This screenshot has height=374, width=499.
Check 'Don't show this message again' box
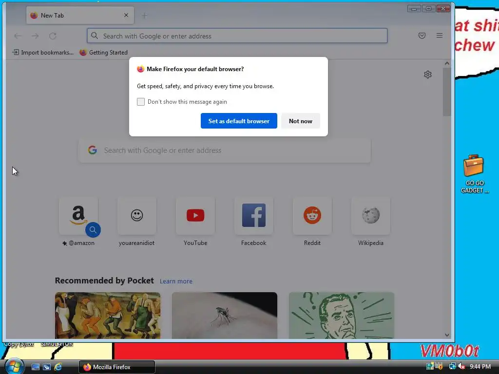click(141, 102)
